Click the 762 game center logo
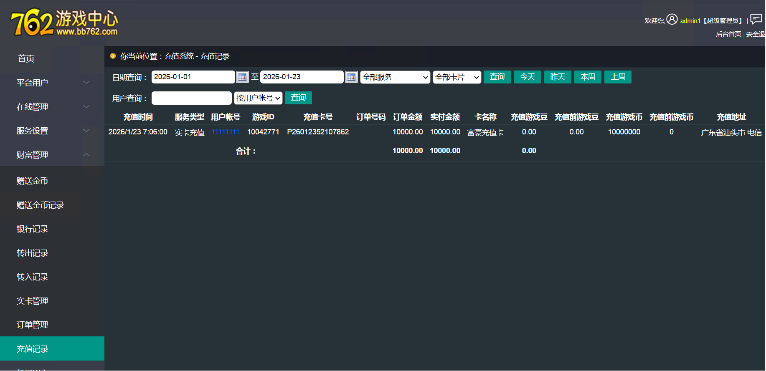Image resolution: width=766 pixels, height=371 pixels. coord(64,23)
